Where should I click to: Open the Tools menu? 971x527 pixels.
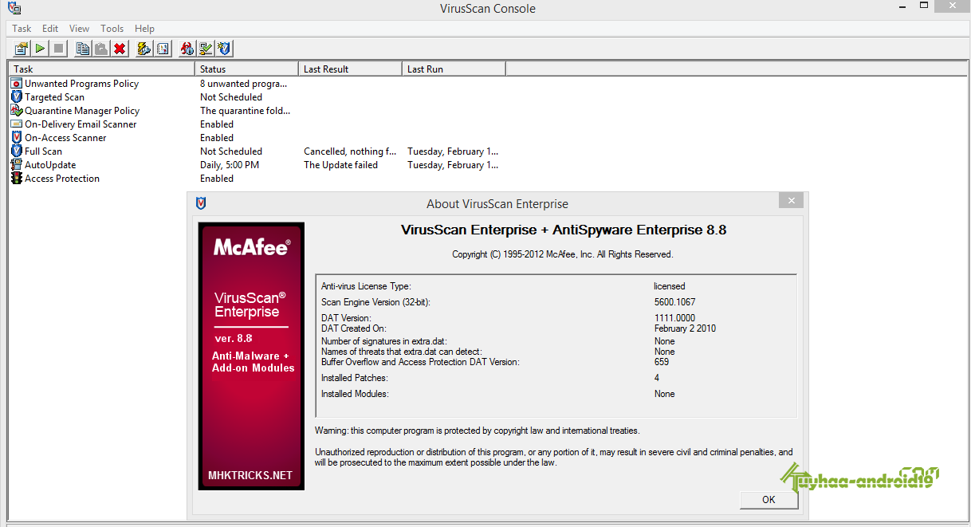coord(112,29)
